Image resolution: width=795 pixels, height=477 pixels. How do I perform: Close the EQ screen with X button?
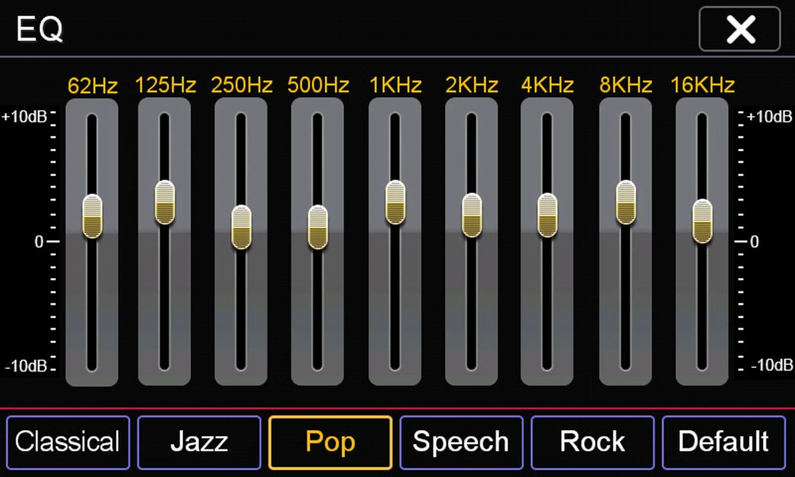pos(740,29)
